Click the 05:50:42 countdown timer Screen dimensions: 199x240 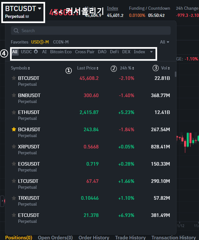coord(156,16)
